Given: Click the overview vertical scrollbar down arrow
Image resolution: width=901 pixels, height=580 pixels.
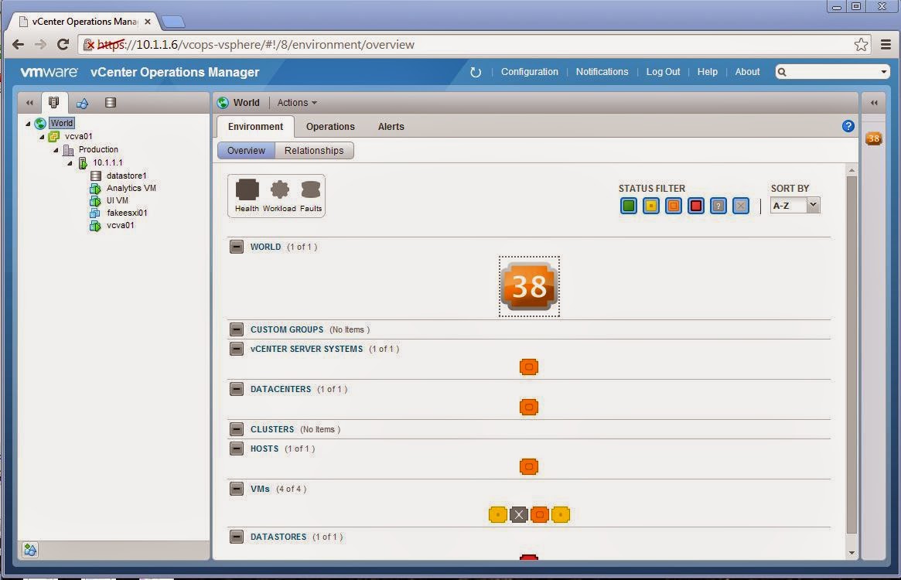Looking at the screenshot, I should coord(852,553).
